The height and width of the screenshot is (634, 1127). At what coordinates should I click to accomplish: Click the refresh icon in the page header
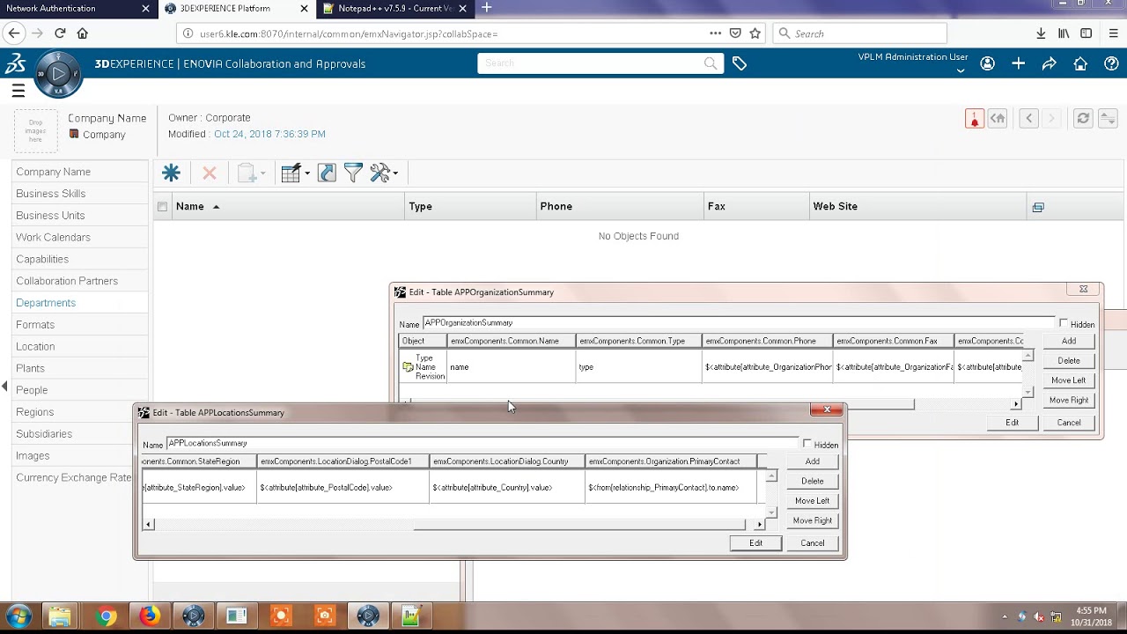(x=1083, y=119)
